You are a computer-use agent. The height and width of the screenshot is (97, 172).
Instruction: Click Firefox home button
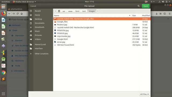[21, 14]
